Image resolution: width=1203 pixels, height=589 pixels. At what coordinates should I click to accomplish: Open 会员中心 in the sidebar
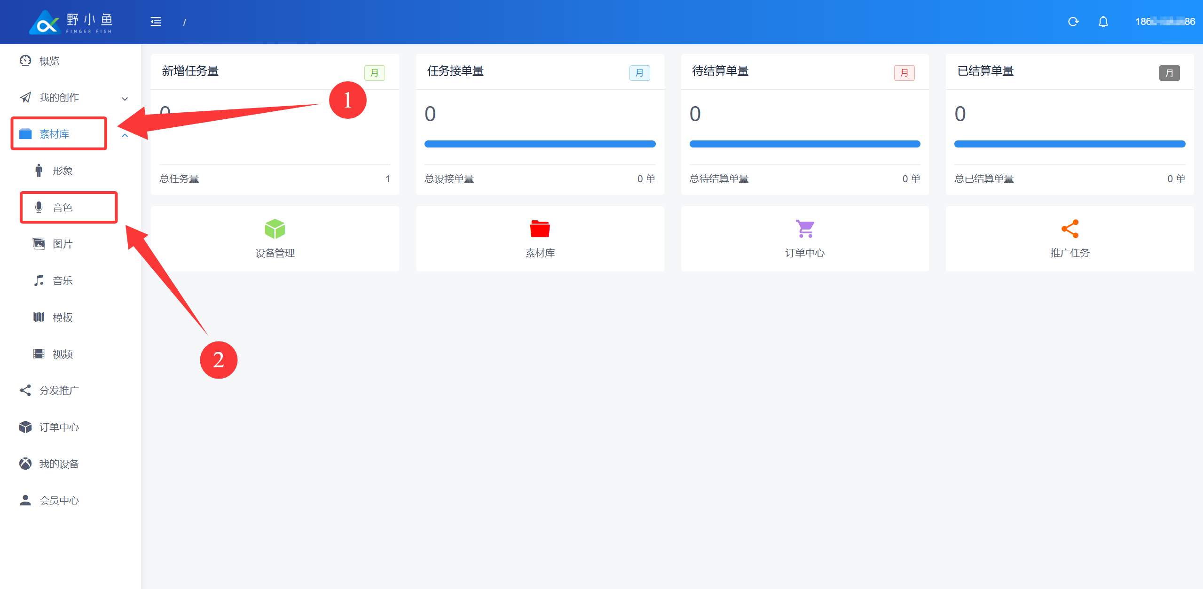[59, 500]
